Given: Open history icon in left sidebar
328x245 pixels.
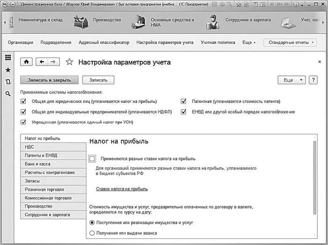Looking at the screenshot, I should point(8,82).
